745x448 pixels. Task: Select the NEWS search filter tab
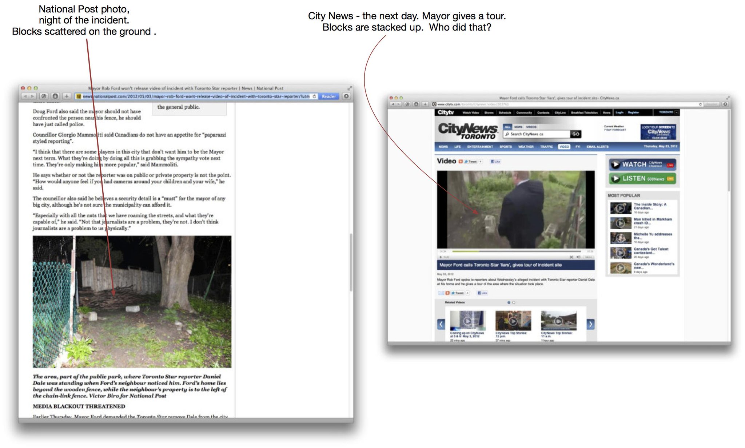tap(518, 127)
